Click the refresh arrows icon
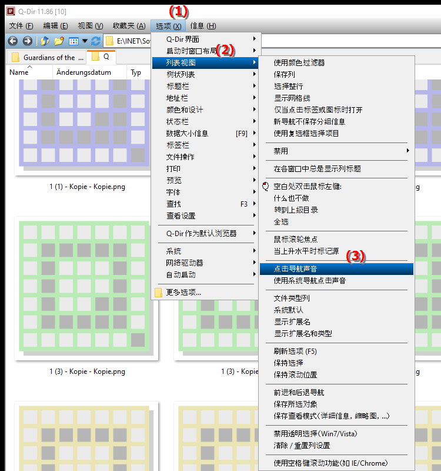The image size is (441, 471). tap(96, 41)
